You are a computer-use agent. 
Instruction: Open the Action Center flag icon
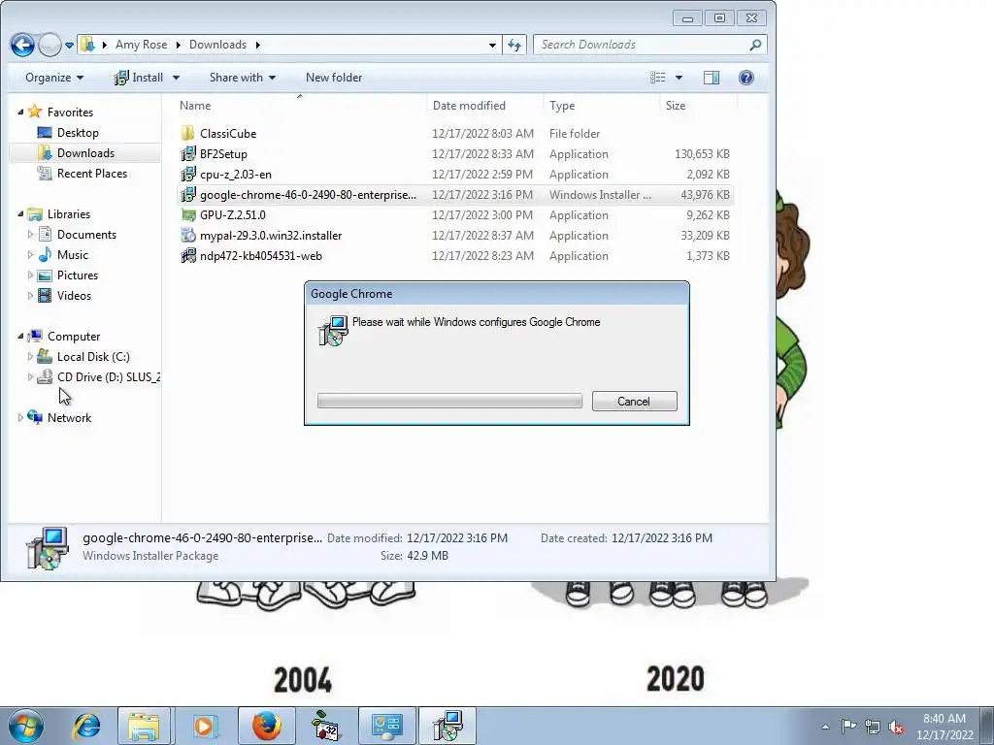[x=848, y=726]
